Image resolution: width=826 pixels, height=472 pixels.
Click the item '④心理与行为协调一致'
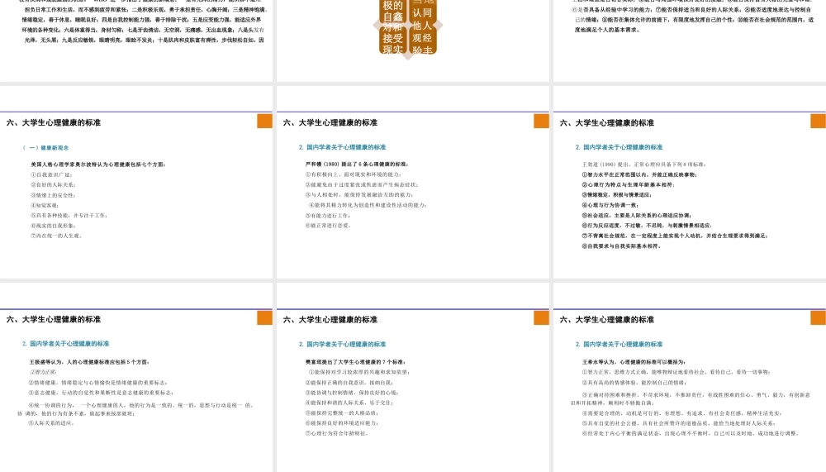tap(610, 205)
